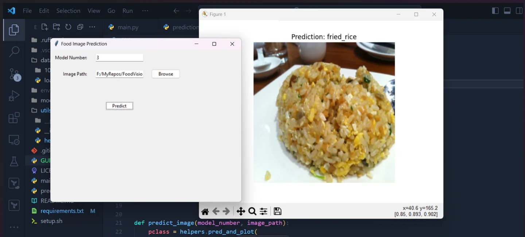The width and height of the screenshot is (525, 237).
Task: Toggle panel layout icon in title bar
Action: [507, 11]
